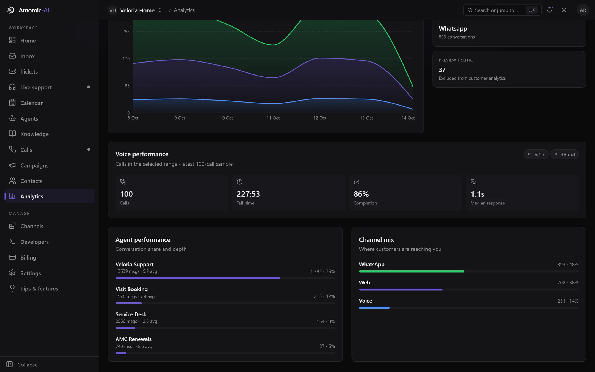Focus the Search or jump to field

tap(502, 10)
